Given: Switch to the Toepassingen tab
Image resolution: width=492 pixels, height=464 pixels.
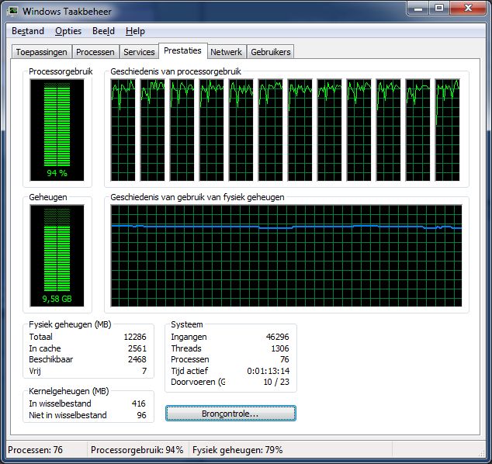Looking at the screenshot, I should pos(42,52).
